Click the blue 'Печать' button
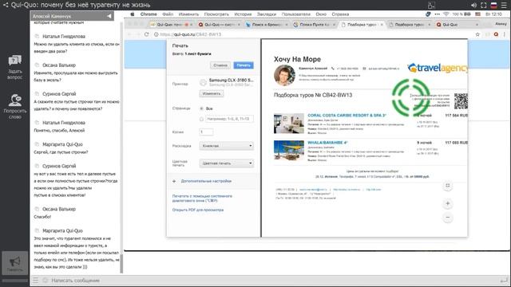Viewport: 511px width, 287px height. coord(244,65)
